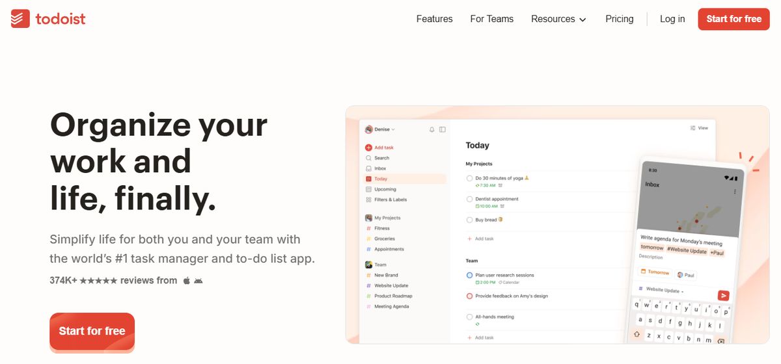The width and height of the screenshot is (781, 364).
Task: Click the My Projects avatar icon
Action: click(368, 218)
